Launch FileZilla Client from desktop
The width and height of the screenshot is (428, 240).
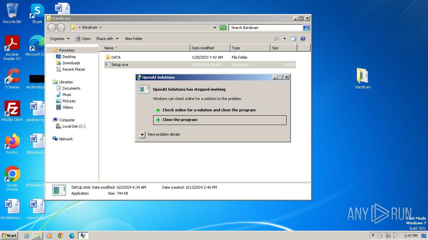click(x=12, y=111)
